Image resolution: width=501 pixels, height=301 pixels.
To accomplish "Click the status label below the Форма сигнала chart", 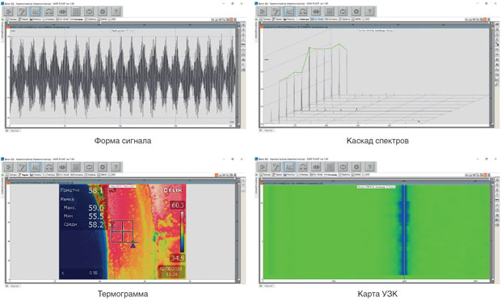I will coord(15,130).
